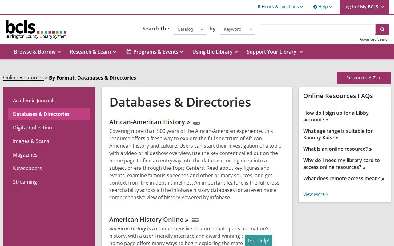
Task: Open the Programs & Events menu
Action: tap(155, 52)
